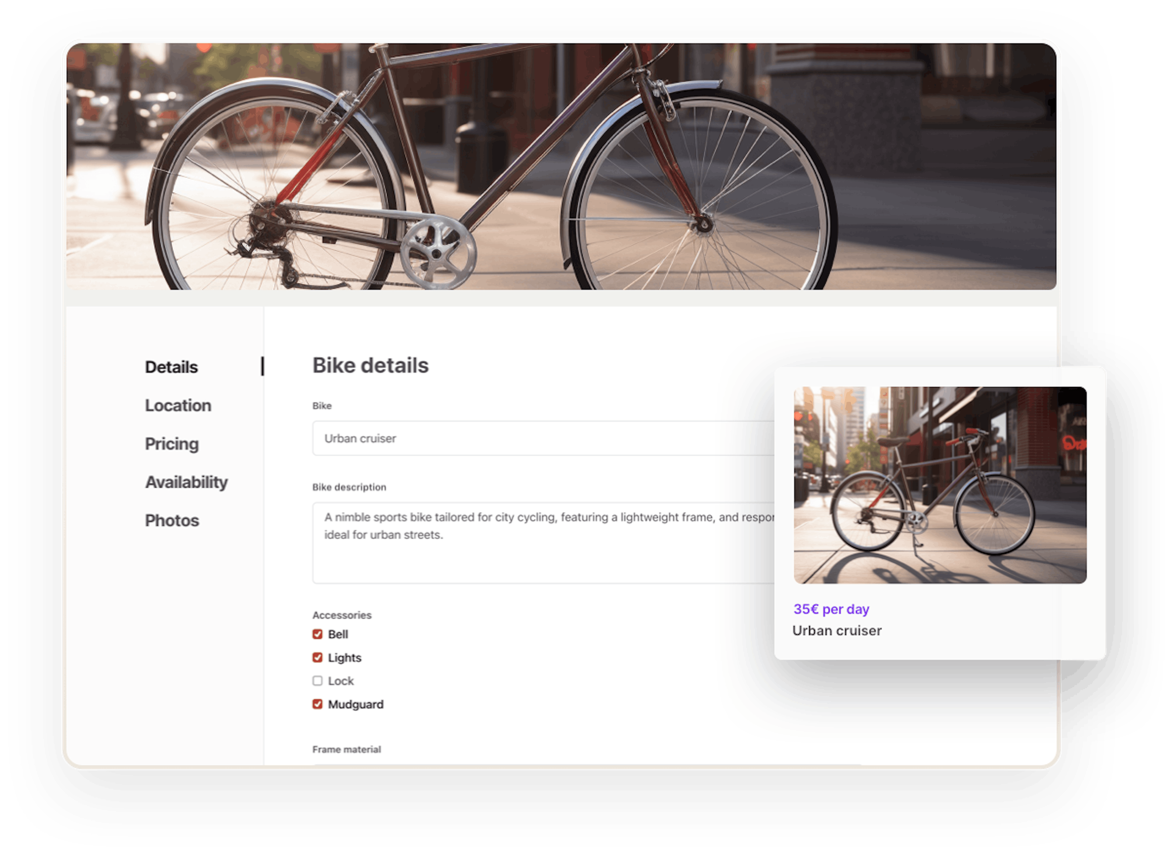The width and height of the screenshot is (1168, 855).
Task: Disable the Lights accessory checkbox
Action: 318,658
